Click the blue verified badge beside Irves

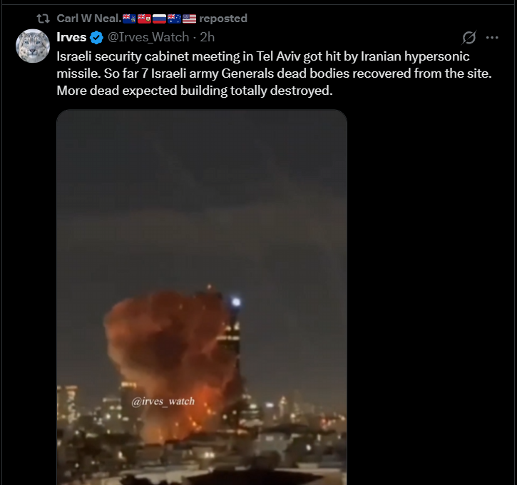tap(96, 37)
